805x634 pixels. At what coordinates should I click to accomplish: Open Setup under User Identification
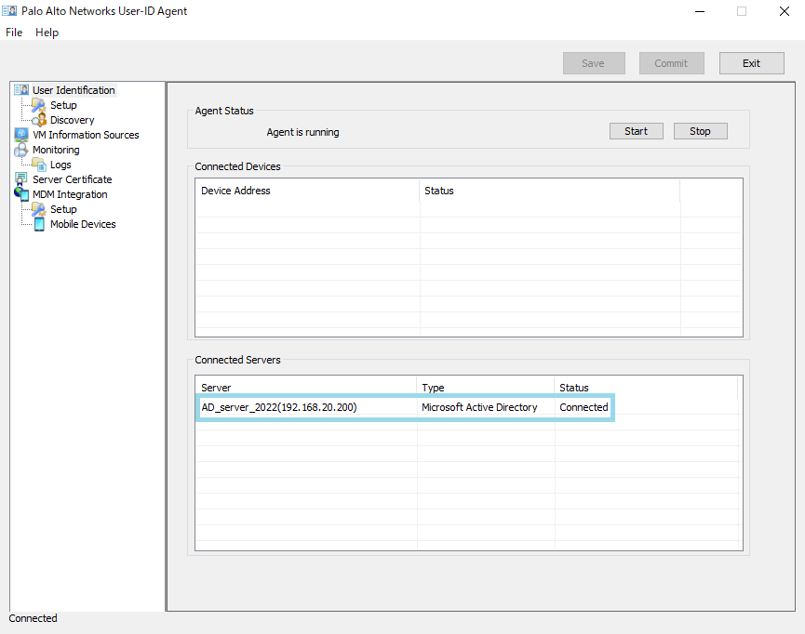click(63, 105)
